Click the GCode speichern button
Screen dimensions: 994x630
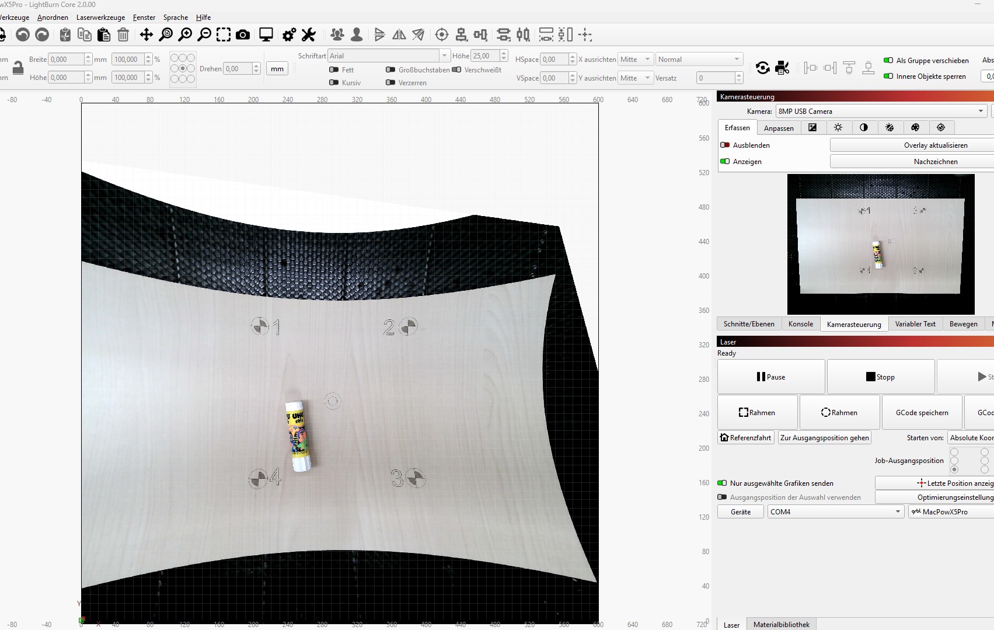coord(921,412)
